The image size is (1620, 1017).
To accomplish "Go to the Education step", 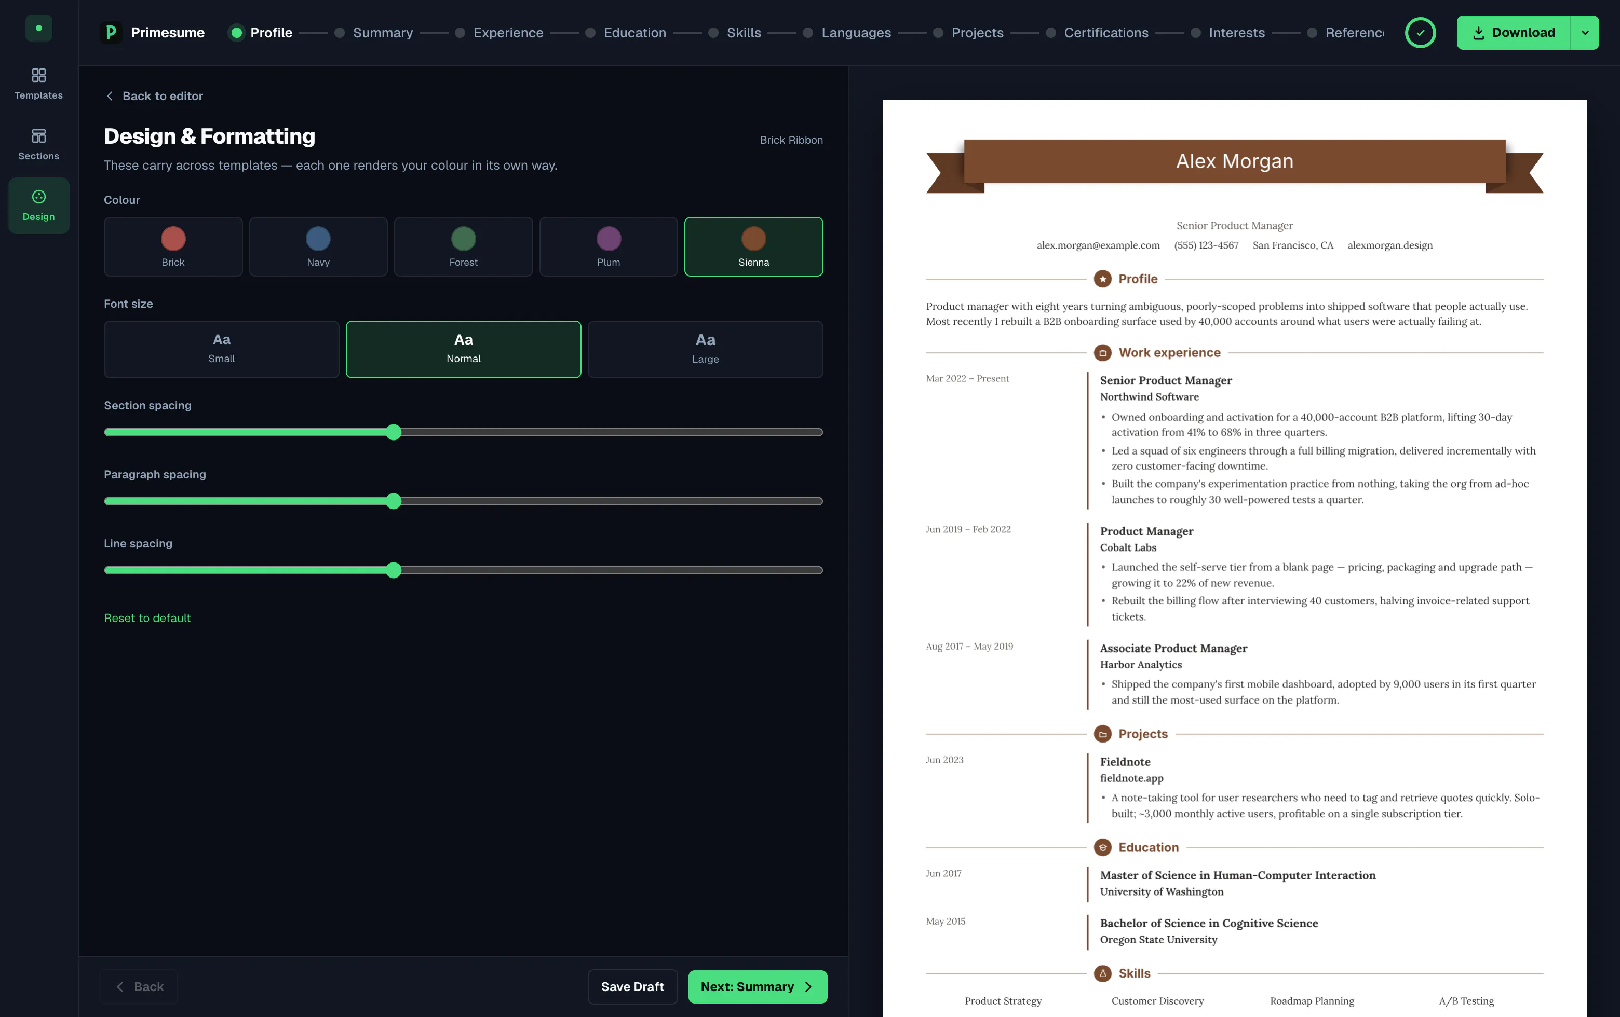I will tap(626, 32).
